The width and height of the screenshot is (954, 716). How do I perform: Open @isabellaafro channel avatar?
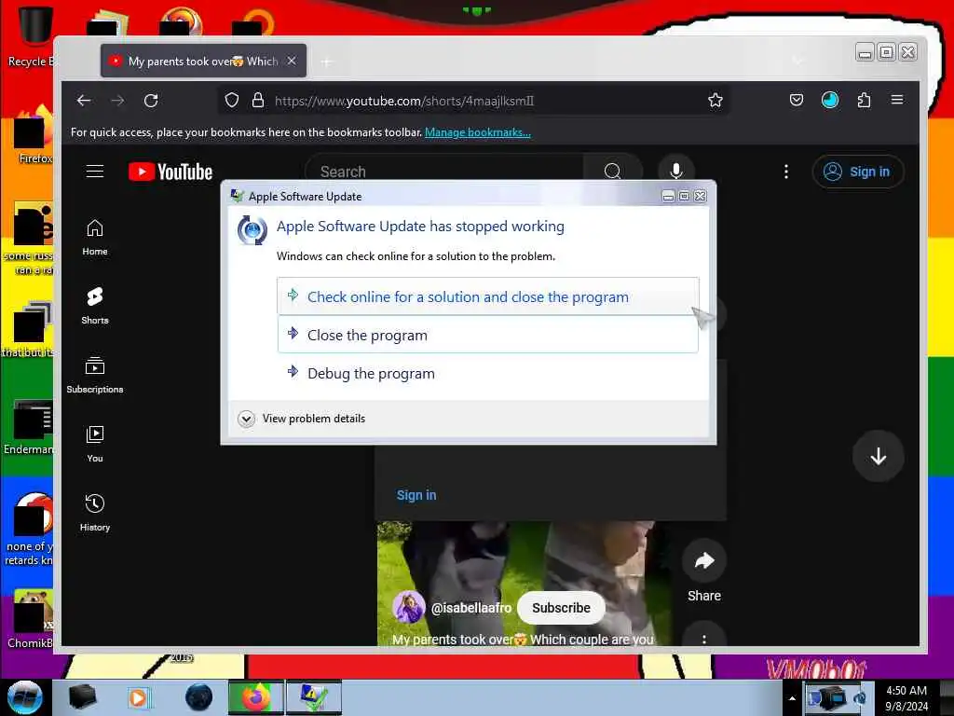click(x=408, y=607)
